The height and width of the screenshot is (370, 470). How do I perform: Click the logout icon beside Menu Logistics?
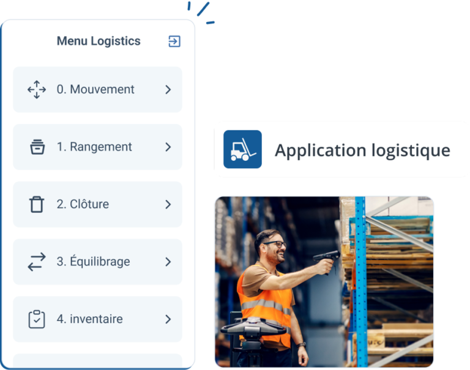coord(174,42)
